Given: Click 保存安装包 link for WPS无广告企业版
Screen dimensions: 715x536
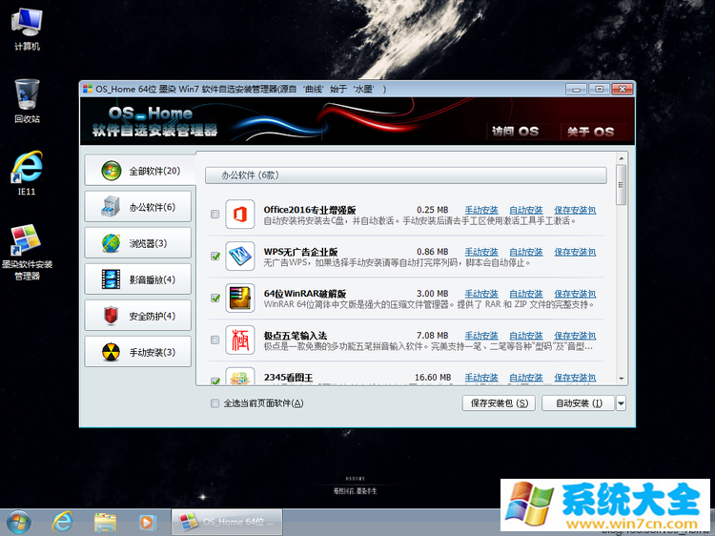Looking at the screenshot, I should (575, 252).
